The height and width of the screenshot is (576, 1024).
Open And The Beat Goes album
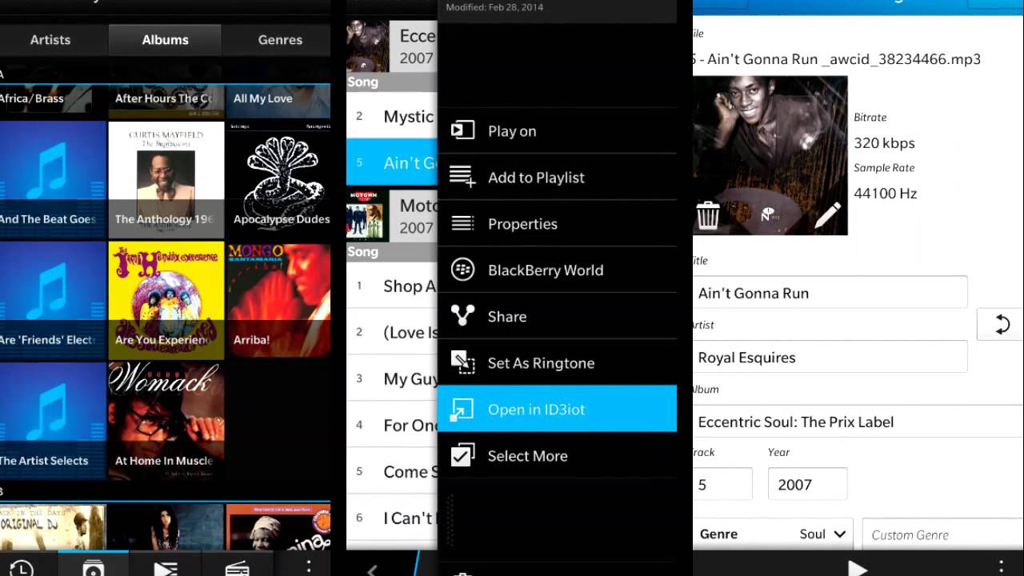point(53,180)
